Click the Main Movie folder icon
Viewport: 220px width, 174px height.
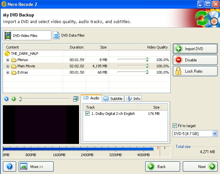click(14, 66)
